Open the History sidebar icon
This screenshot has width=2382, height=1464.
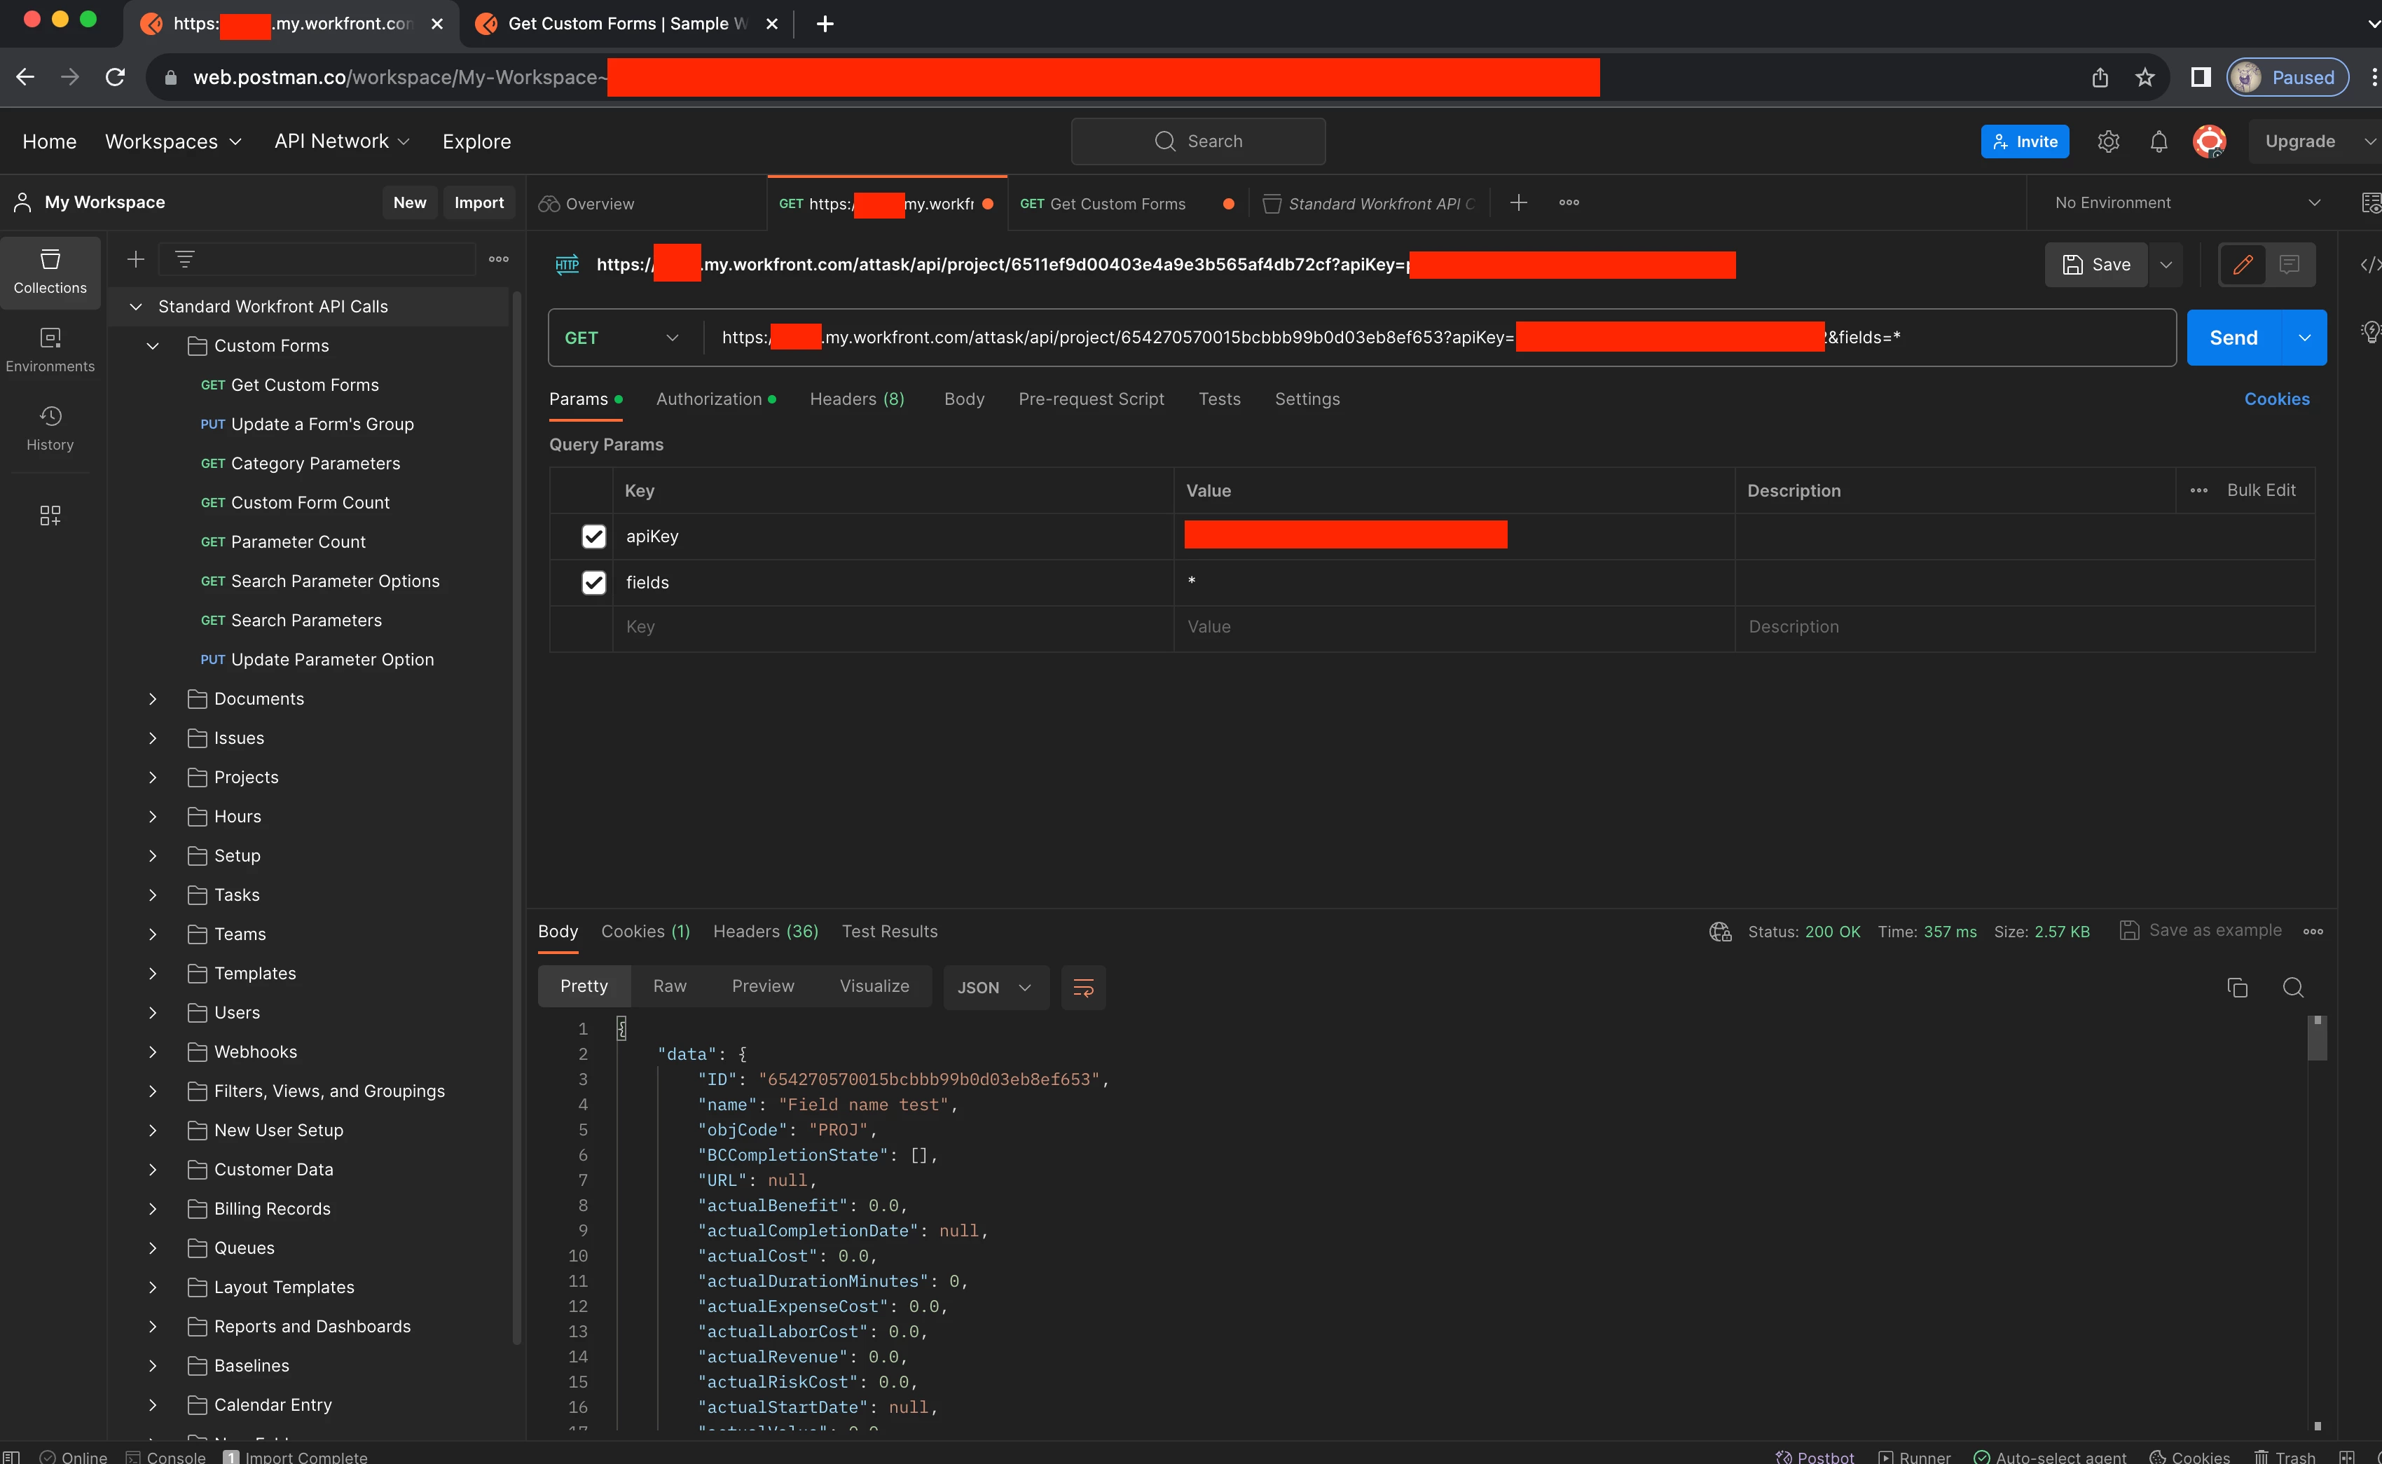(49, 428)
